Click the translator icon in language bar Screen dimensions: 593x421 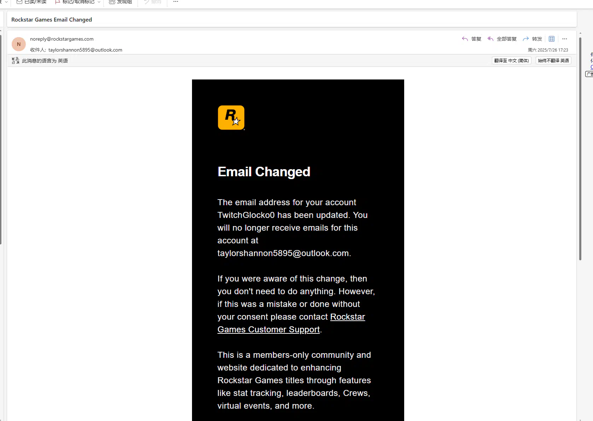coord(16,61)
